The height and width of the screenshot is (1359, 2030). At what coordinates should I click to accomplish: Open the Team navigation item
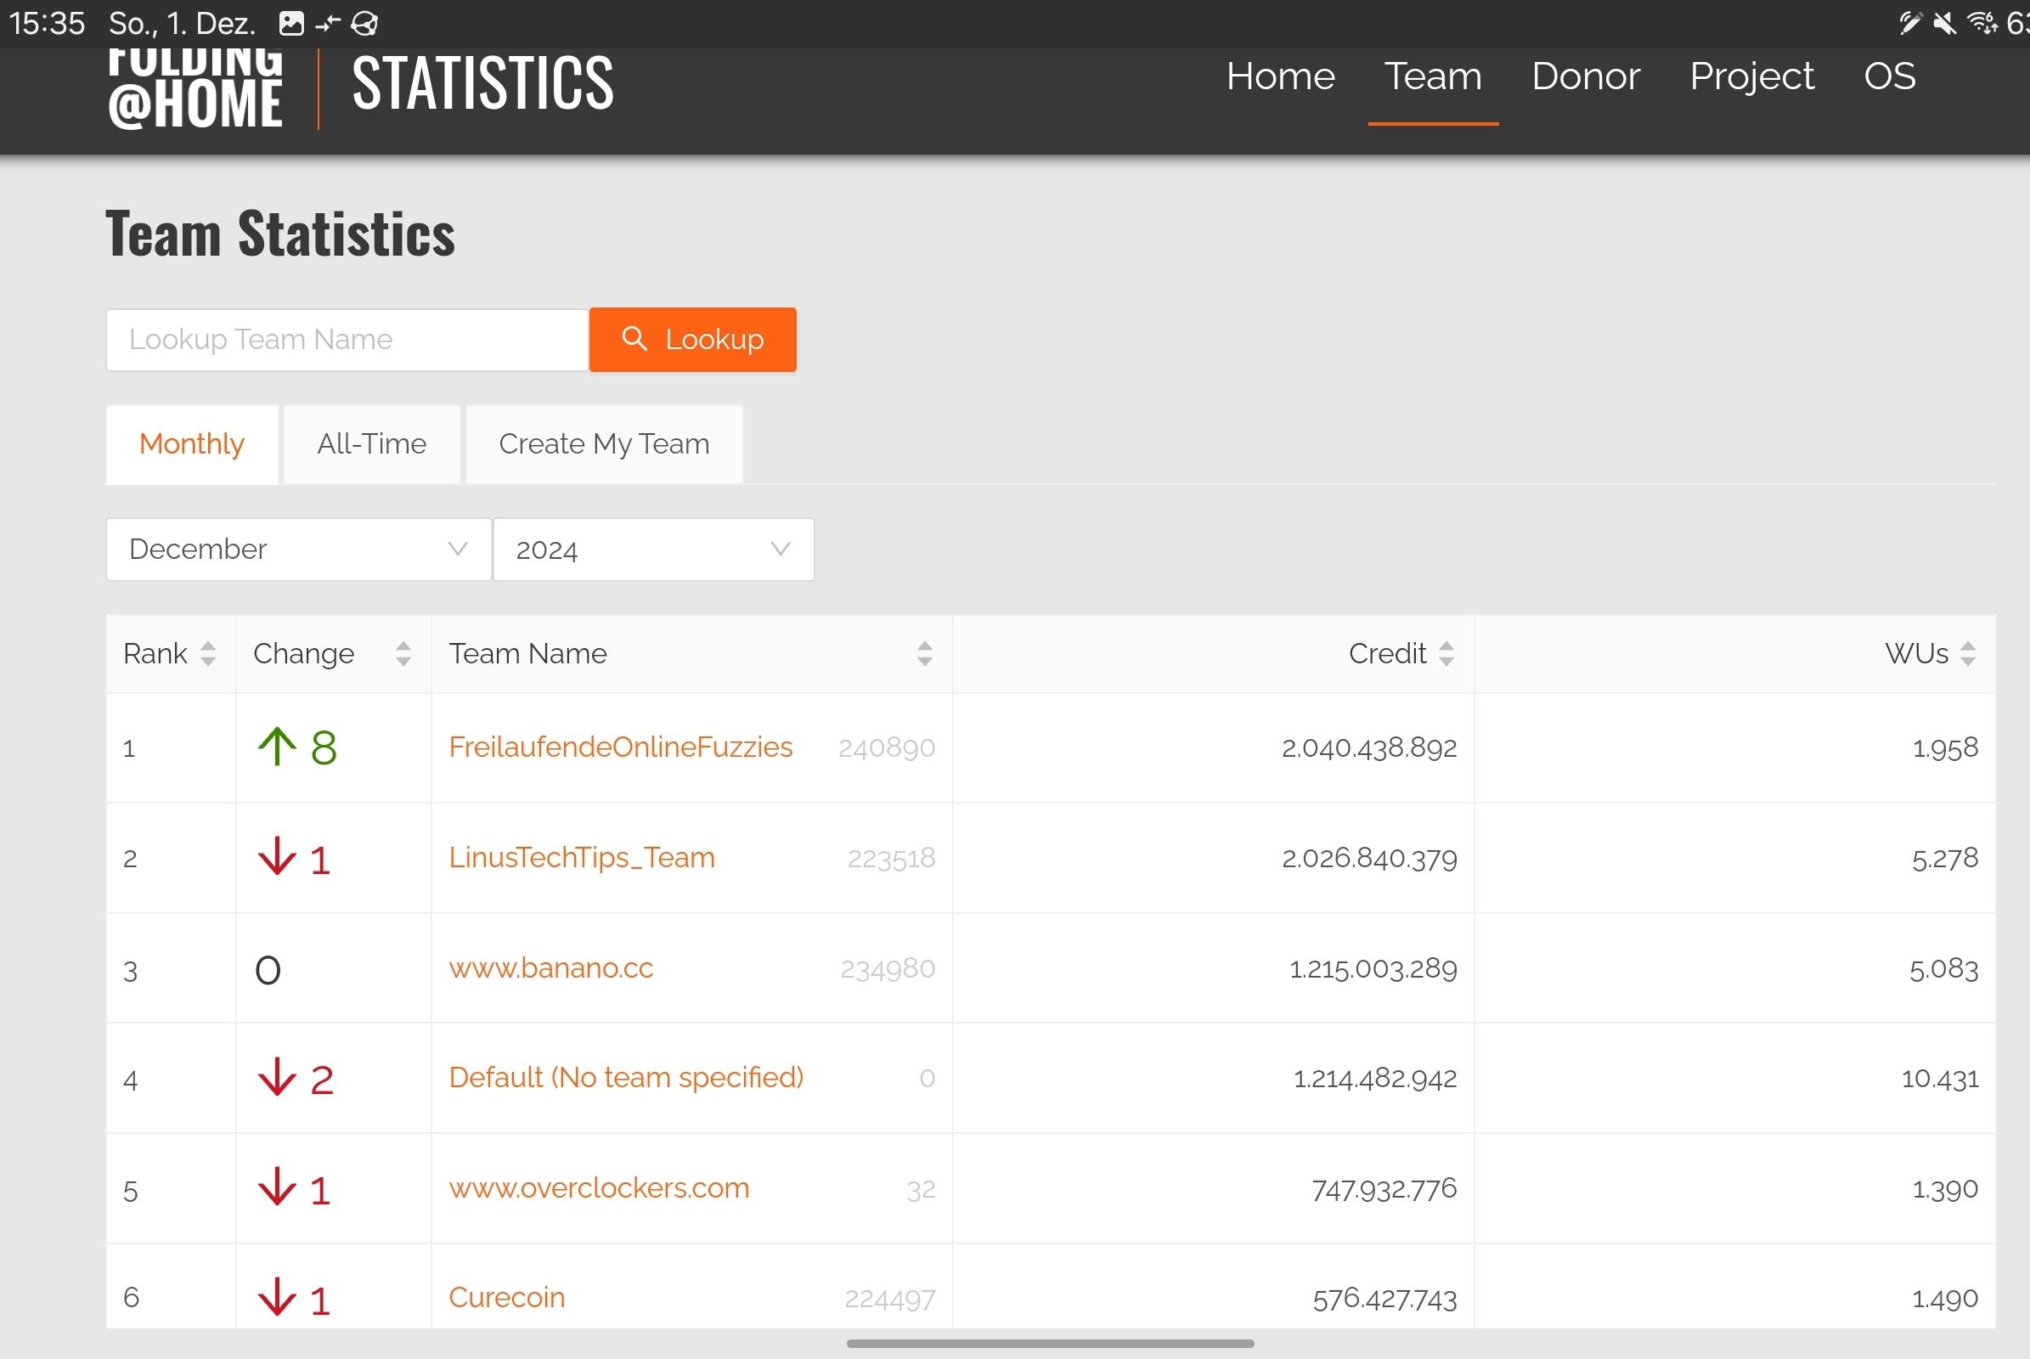[1433, 76]
